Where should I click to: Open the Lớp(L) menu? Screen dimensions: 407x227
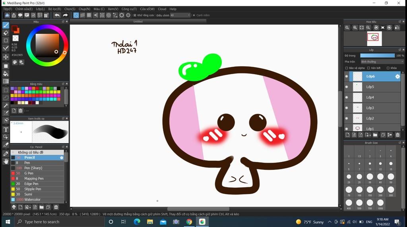tap(40, 9)
